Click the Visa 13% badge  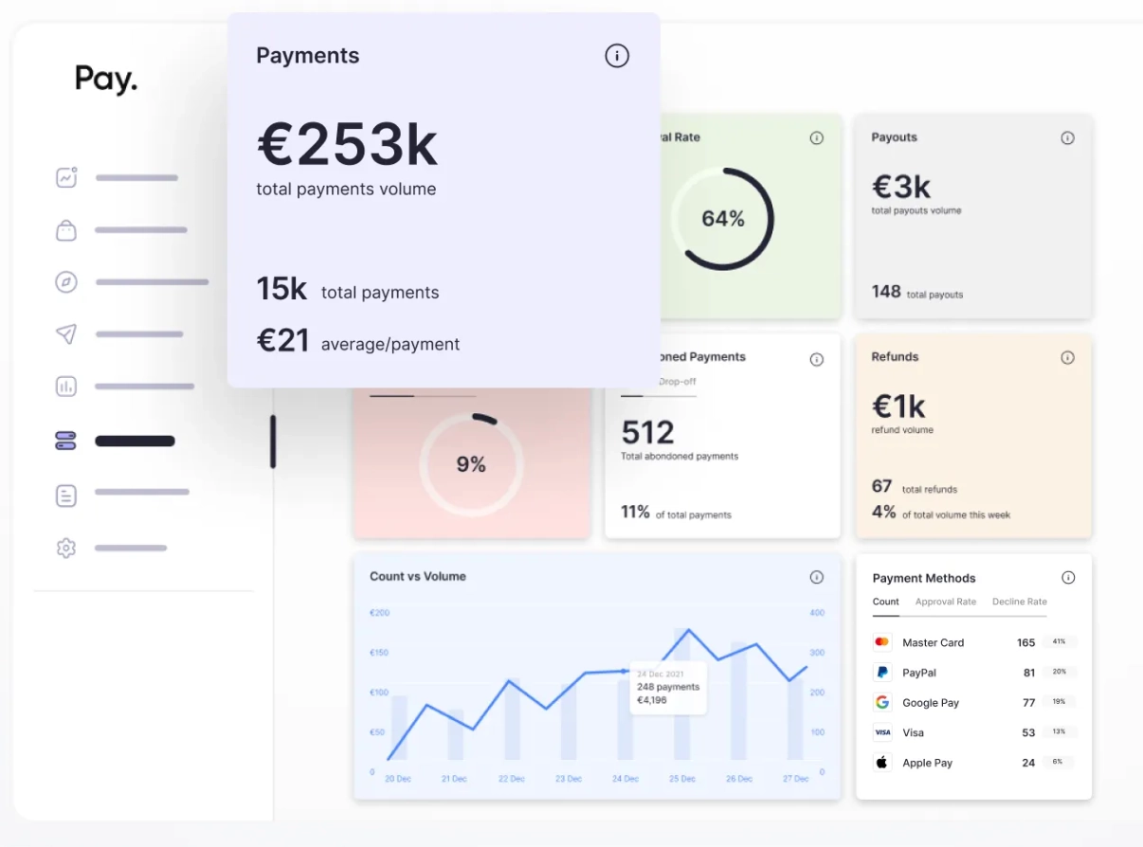[x=1059, y=732]
